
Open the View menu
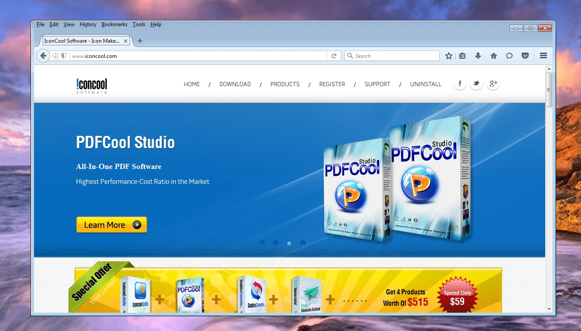point(69,24)
